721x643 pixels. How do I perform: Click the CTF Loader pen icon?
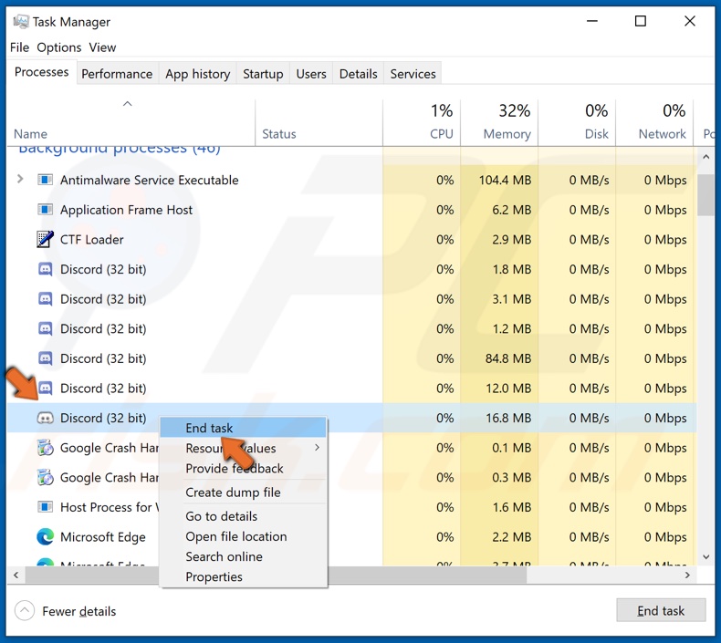point(45,240)
